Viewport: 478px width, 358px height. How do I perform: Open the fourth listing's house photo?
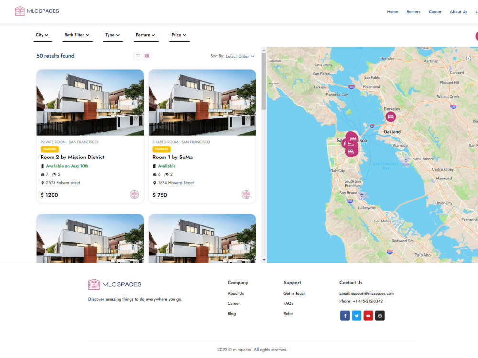pyautogui.click(x=202, y=238)
